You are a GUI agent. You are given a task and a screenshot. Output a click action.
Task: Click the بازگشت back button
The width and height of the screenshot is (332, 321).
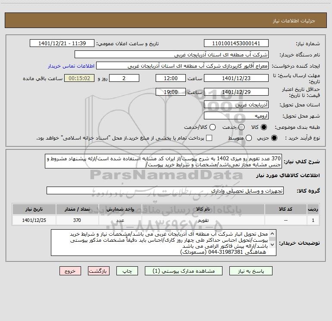(99, 271)
